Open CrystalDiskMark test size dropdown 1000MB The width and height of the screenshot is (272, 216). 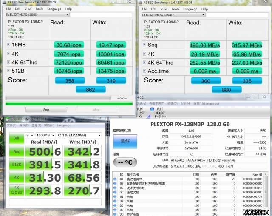(45, 135)
